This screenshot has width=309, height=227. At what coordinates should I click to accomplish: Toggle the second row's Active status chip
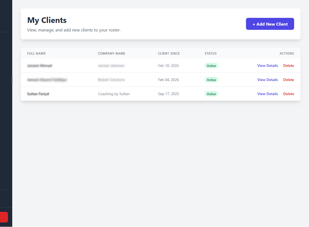(x=211, y=80)
